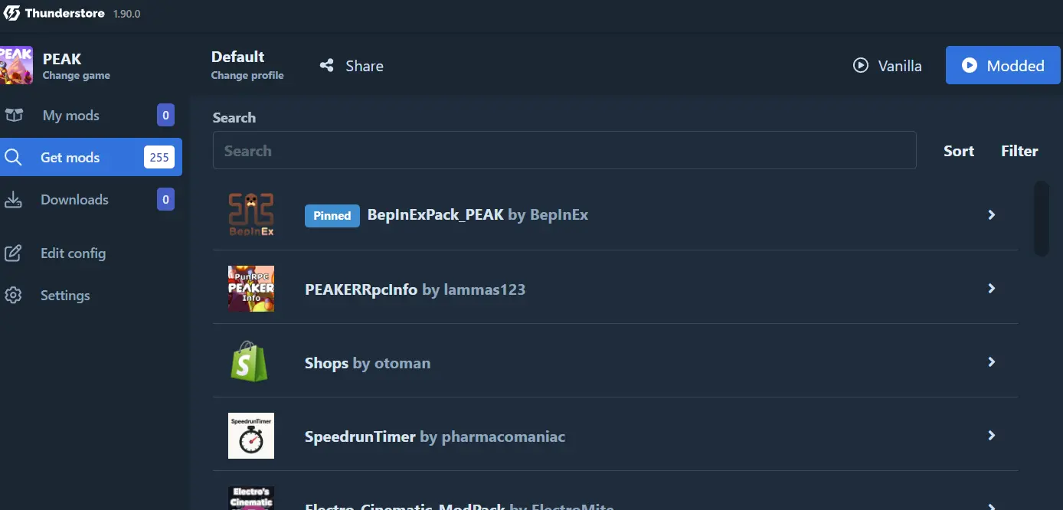1063x510 pixels.
Task: Click the Get mods magnifier icon
Action: point(13,158)
